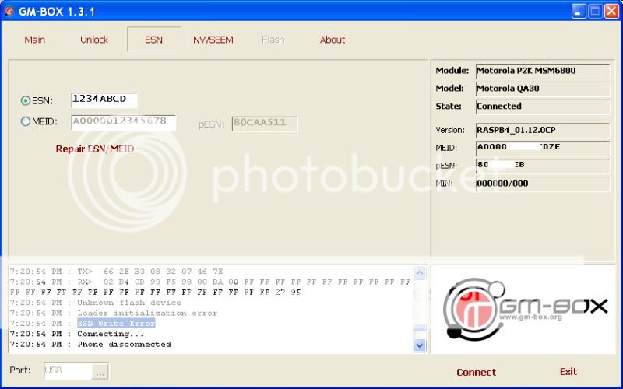The height and width of the screenshot is (389, 623).
Task: Click the Port field showing USB
Action: [x=69, y=371]
